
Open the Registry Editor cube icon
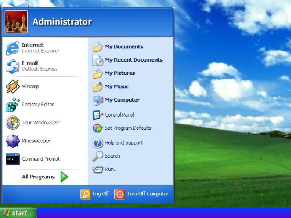13,105
